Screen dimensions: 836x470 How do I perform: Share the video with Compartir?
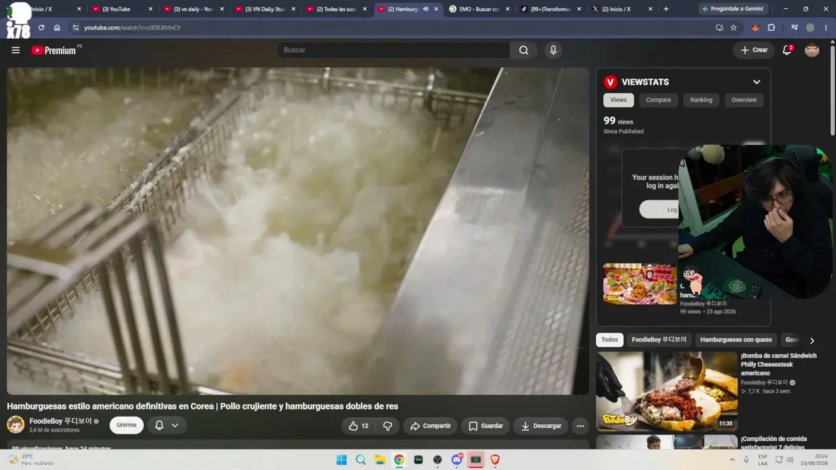pos(430,426)
